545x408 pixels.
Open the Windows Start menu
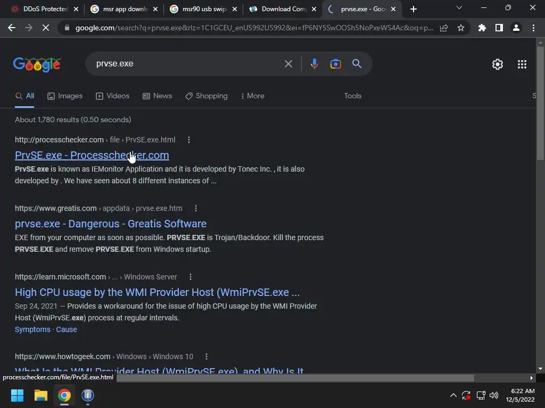pyautogui.click(x=17, y=395)
